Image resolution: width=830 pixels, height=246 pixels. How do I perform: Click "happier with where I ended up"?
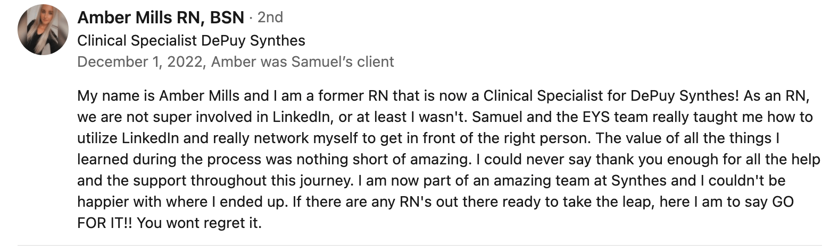tap(182, 202)
